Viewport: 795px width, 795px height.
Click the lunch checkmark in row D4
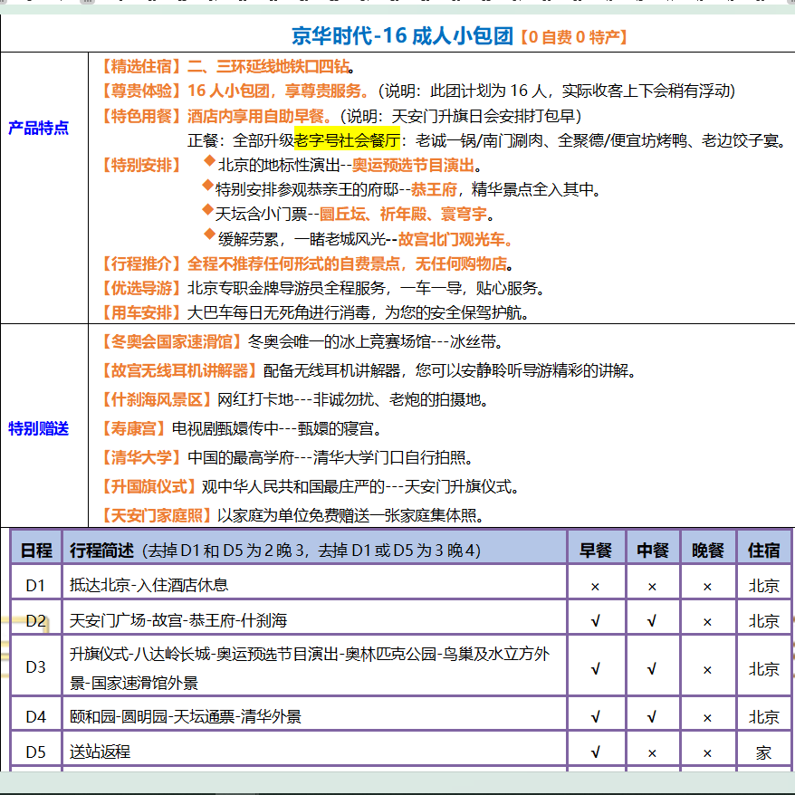click(x=652, y=716)
